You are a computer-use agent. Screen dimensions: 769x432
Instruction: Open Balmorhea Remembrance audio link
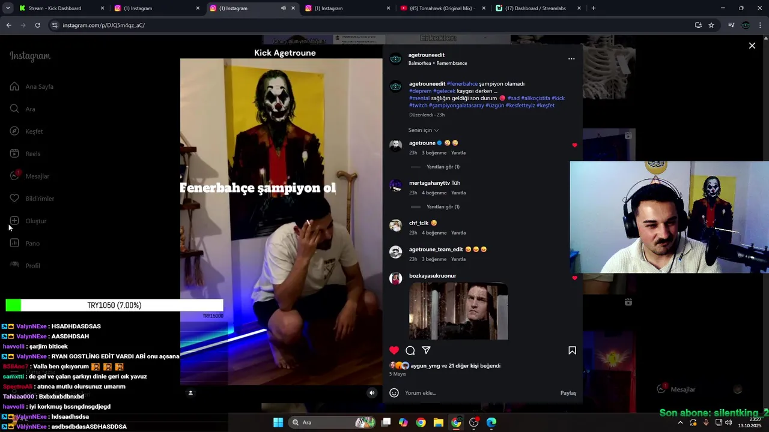click(437, 63)
